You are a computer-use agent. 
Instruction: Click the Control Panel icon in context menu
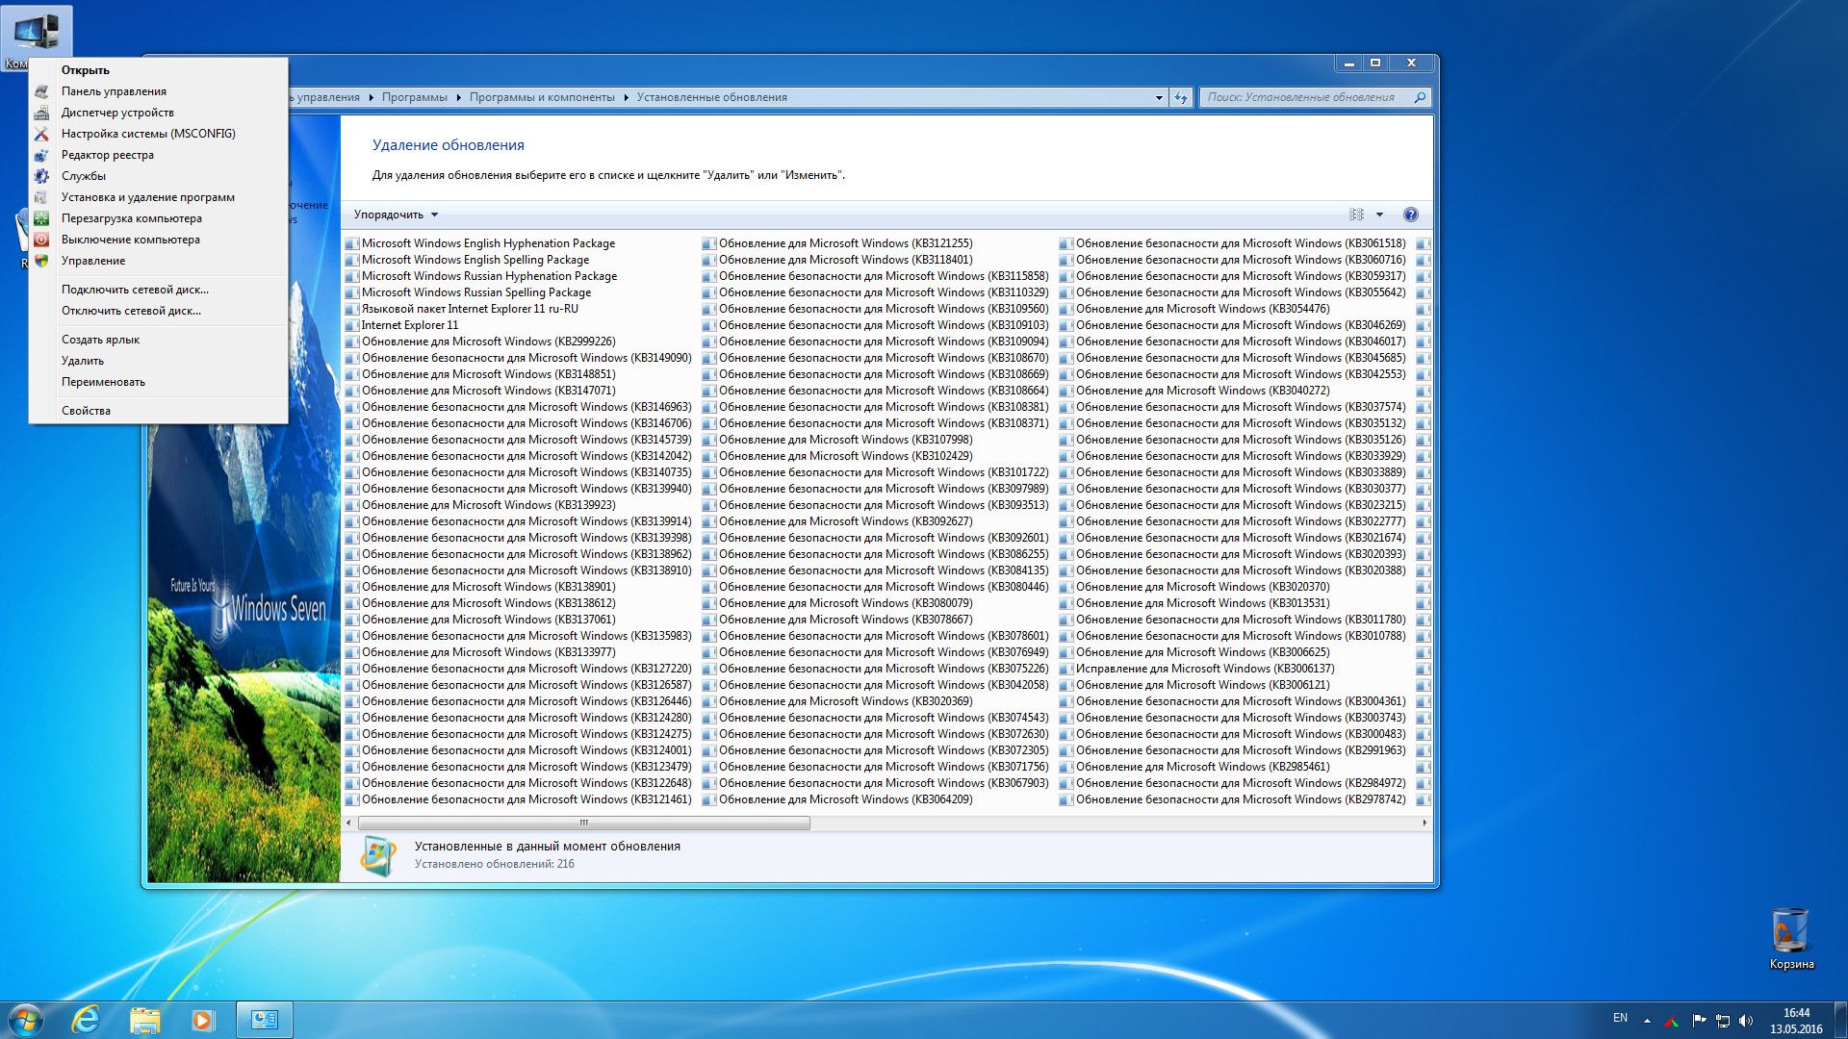click(x=41, y=91)
